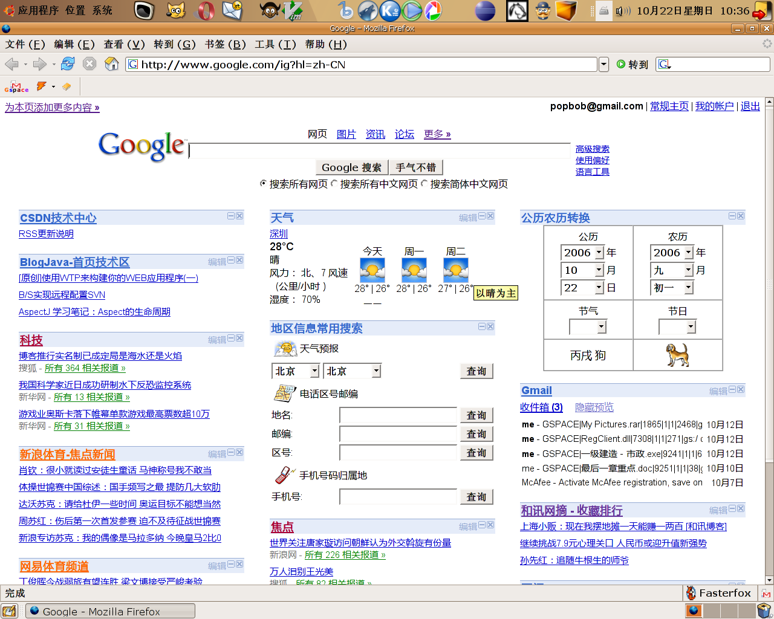Click the forward navigation arrow
Viewport: 774px width, 619px height.
40,64
